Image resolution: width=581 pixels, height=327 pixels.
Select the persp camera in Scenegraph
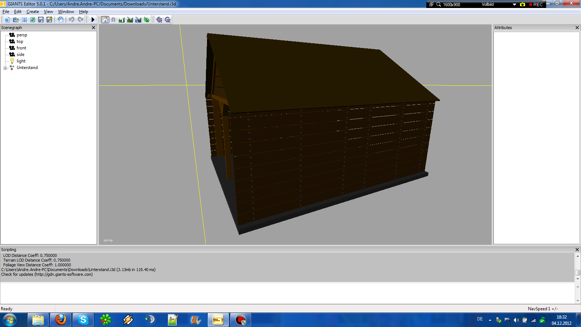coord(22,35)
